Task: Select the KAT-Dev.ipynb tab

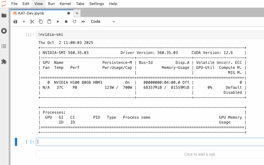Action: coord(39,13)
